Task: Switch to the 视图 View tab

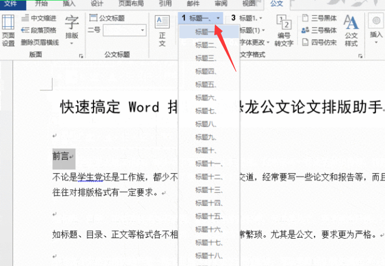Action: tap(249, 3)
